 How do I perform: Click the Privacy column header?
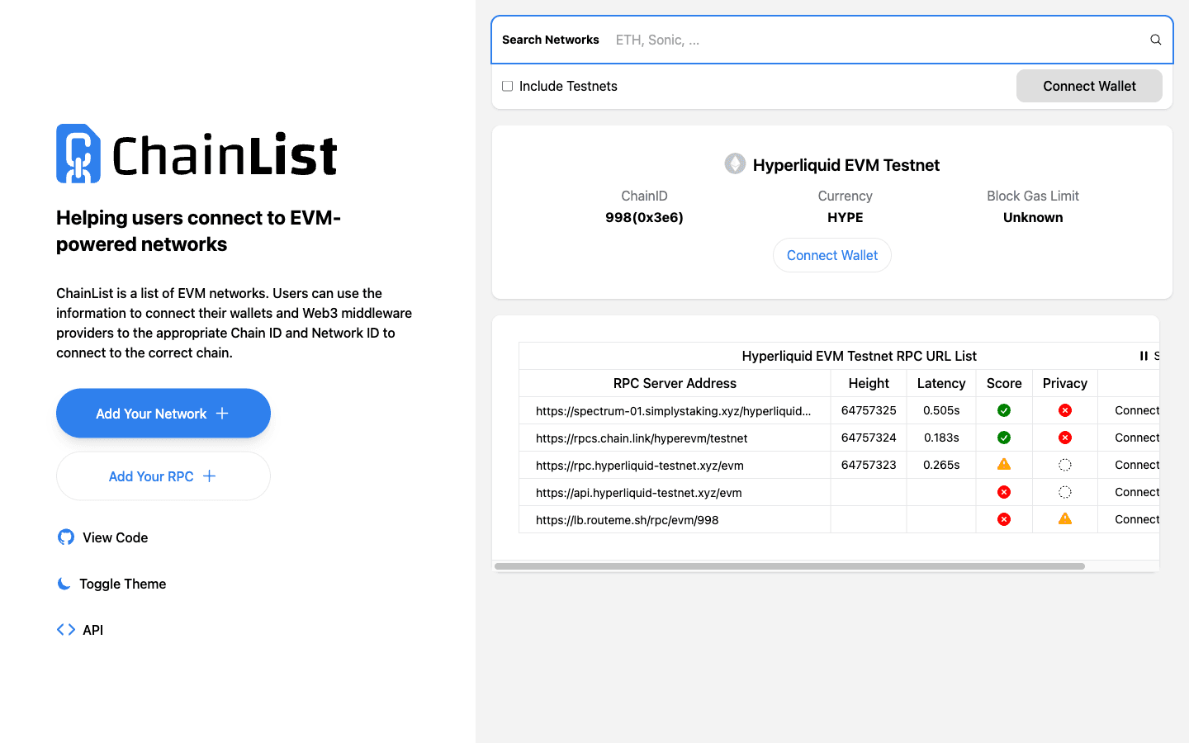point(1065,383)
